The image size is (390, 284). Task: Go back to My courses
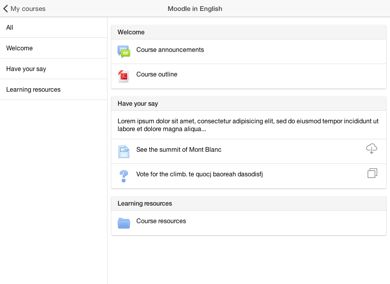[24, 9]
